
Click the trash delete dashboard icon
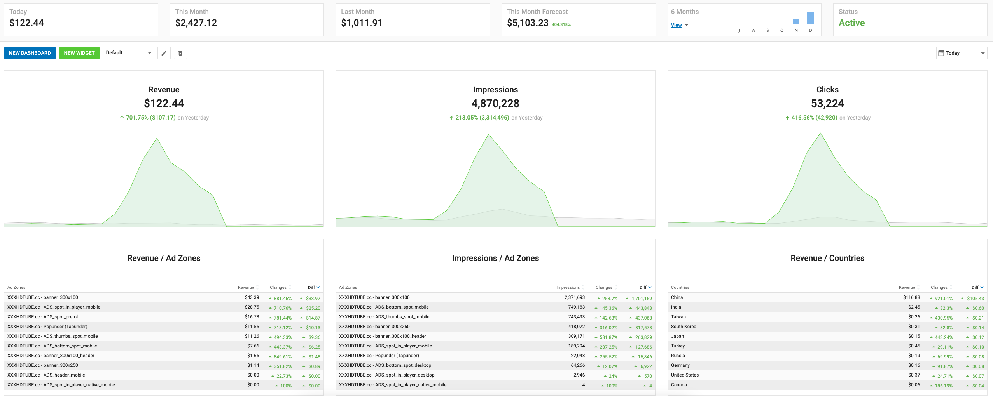pos(180,53)
